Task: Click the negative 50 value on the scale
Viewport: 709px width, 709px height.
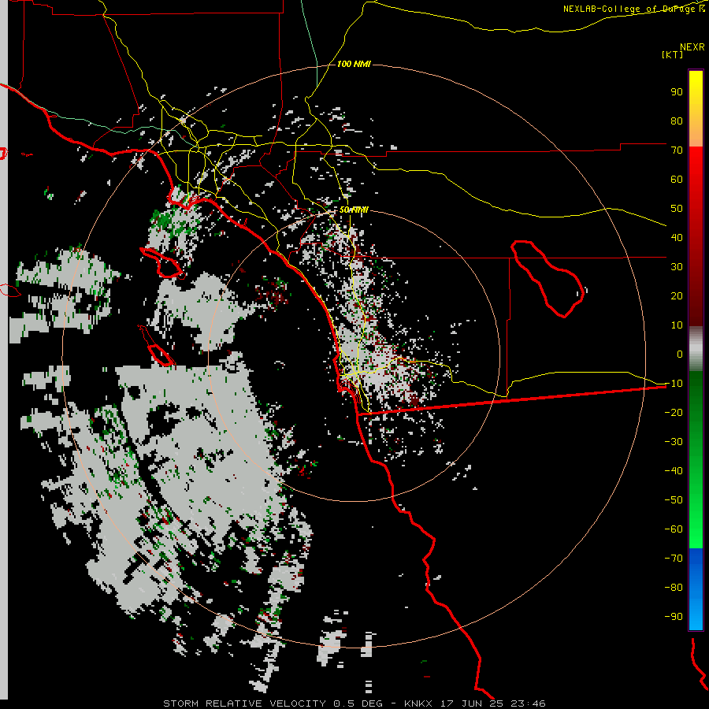Action: [674, 499]
